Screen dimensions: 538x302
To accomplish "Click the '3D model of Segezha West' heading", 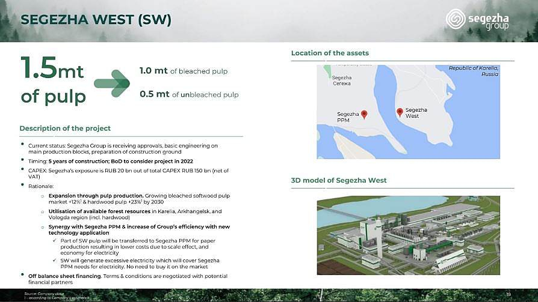I will point(339,181).
